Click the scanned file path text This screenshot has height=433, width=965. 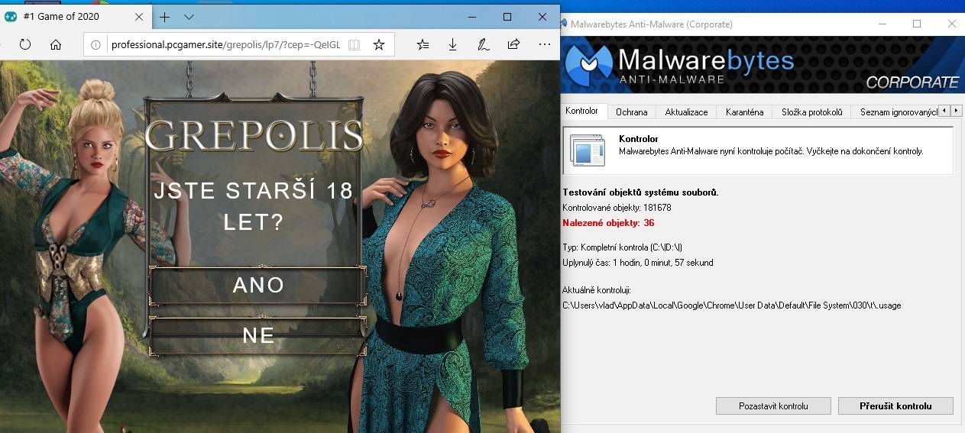tap(732, 305)
